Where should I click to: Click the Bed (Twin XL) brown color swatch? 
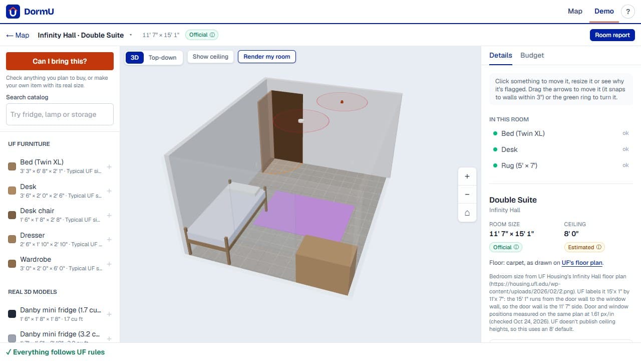[x=12, y=166]
